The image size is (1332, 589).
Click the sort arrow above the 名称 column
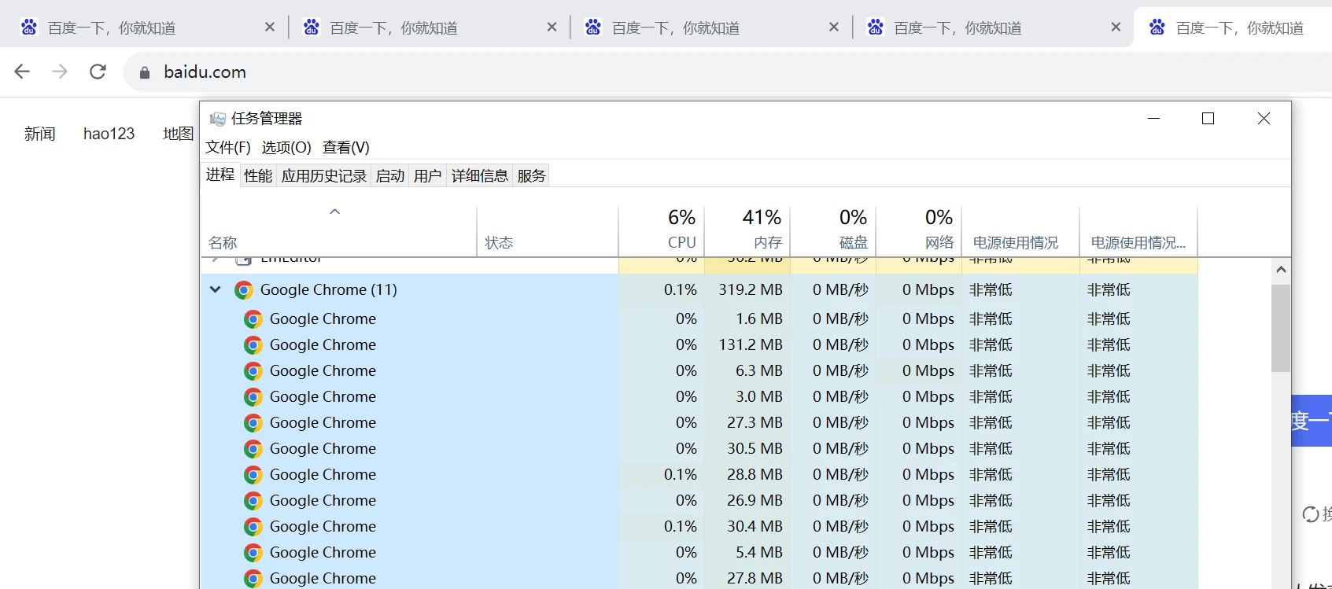(334, 212)
